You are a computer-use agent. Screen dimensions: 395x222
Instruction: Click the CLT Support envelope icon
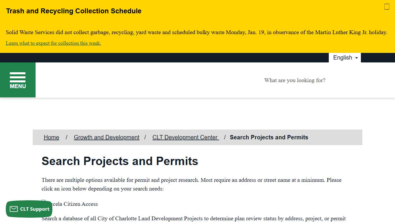(14, 209)
